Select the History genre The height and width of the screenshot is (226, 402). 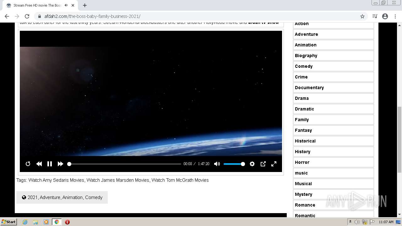pyautogui.click(x=334, y=152)
